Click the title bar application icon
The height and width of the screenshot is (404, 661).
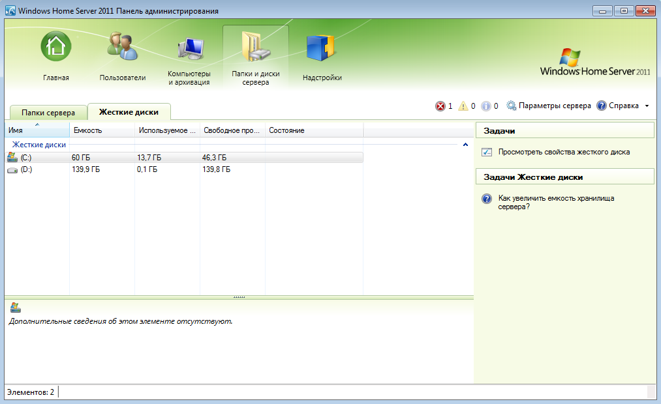[x=10, y=10]
